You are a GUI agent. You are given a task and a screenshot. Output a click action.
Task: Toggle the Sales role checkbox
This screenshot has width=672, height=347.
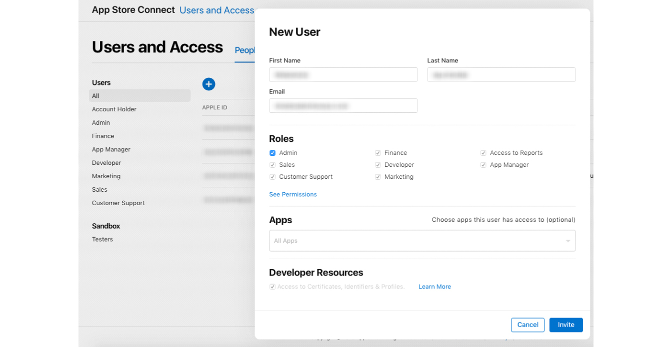pos(272,165)
